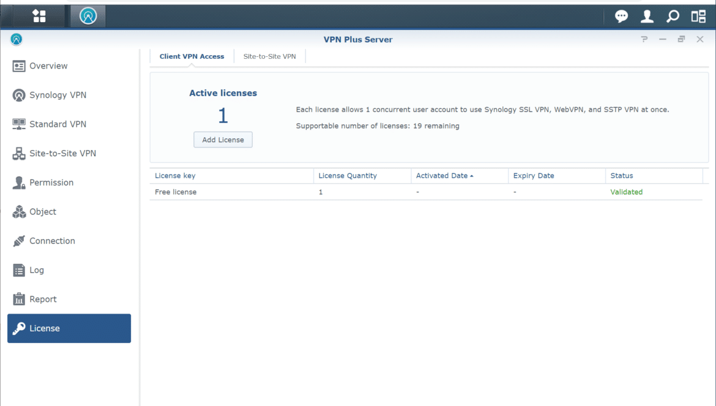716x406 pixels.
Task: Open Permission page
Action: (x=69, y=182)
